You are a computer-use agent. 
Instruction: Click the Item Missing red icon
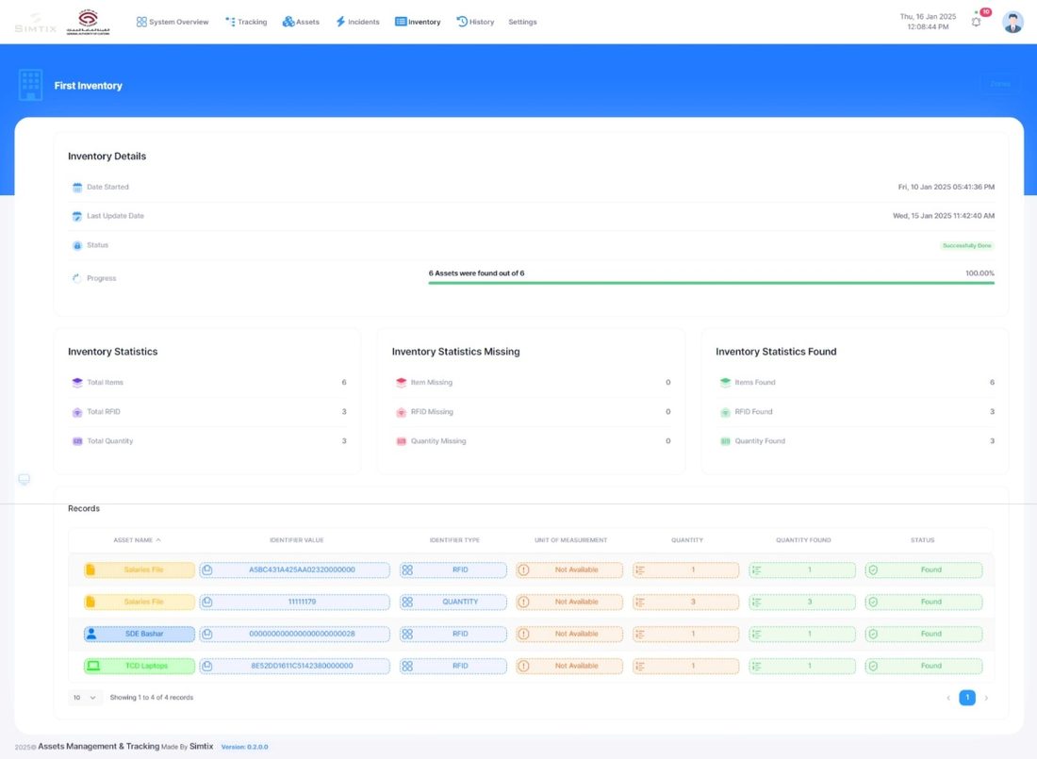coord(401,383)
